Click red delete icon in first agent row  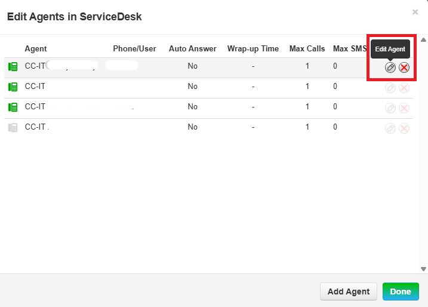pos(404,67)
